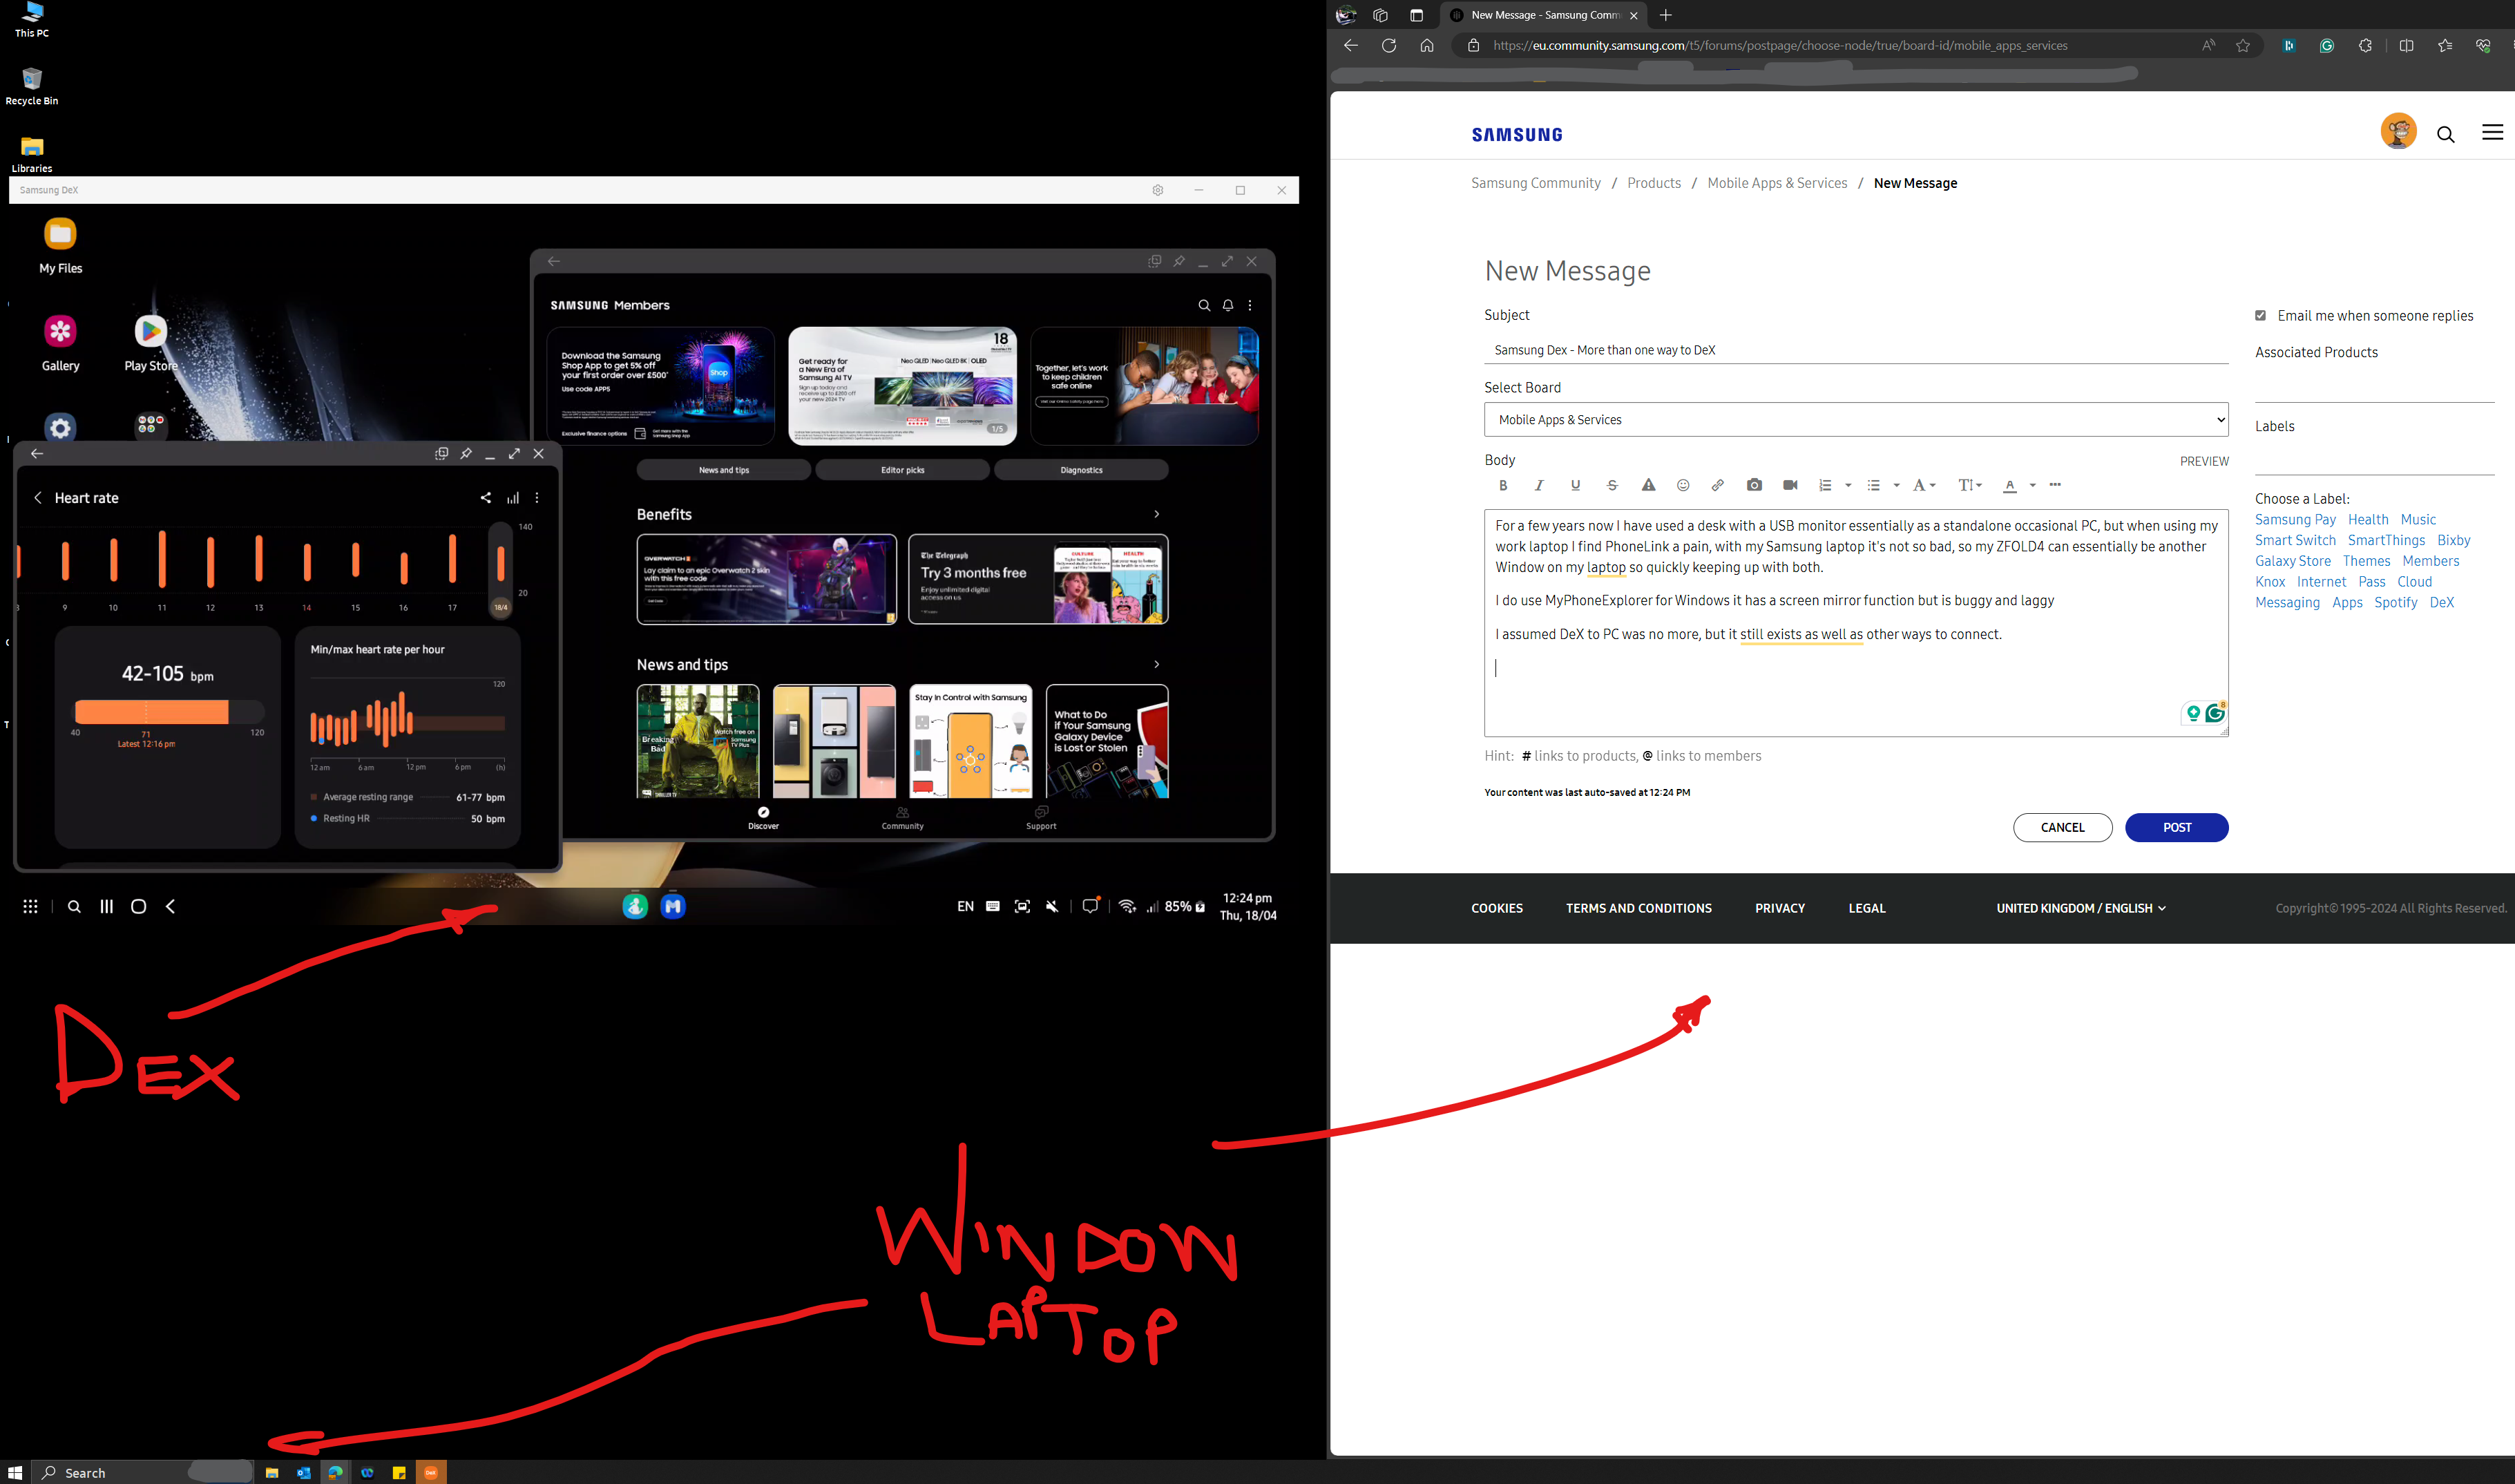Insert emoji via smiley icon
2515x1484 pixels.
coord(1683,486)
